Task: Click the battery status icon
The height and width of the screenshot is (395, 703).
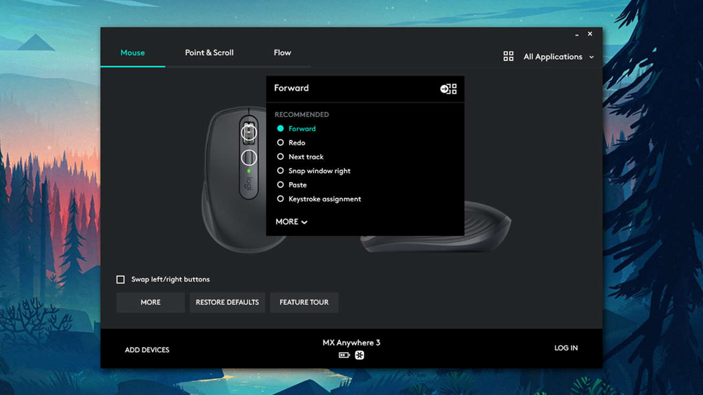Action: coord(344,355)
